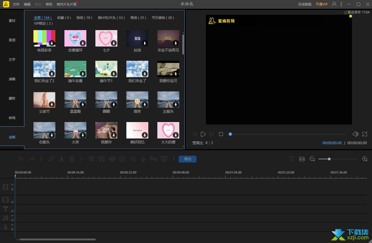
Task: Open 在线客服 online support
Action: pyautogui.click(x=305, y=4)
